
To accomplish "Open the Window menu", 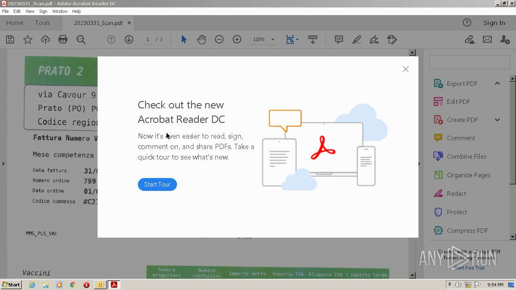I will 60,11.
